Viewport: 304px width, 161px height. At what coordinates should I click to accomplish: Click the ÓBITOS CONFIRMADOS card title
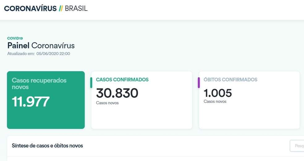(230, 80)
